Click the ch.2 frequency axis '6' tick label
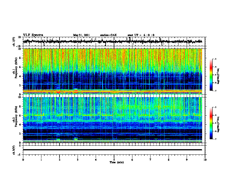The image size is (231, 179). (x=20, y=116)
